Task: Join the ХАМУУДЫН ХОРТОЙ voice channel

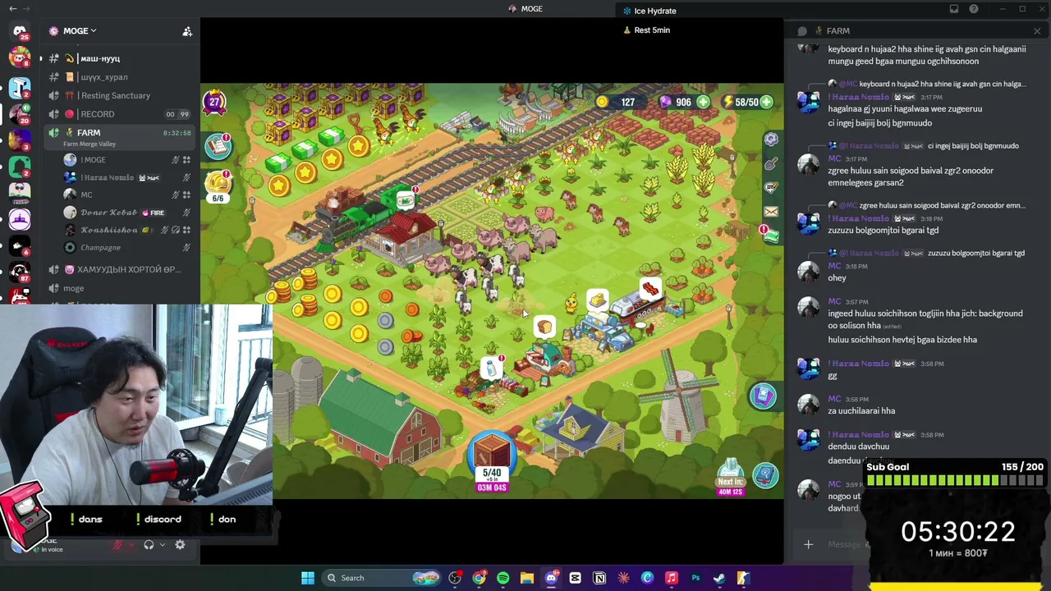Action: point(119,269)
